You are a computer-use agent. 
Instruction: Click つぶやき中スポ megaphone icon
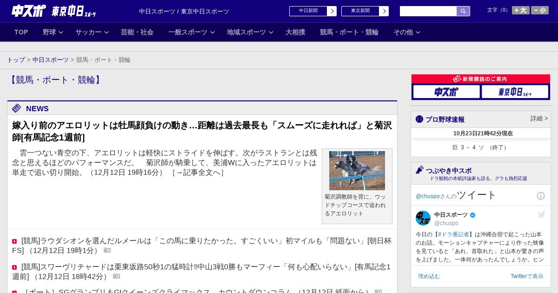coord(420,170)
